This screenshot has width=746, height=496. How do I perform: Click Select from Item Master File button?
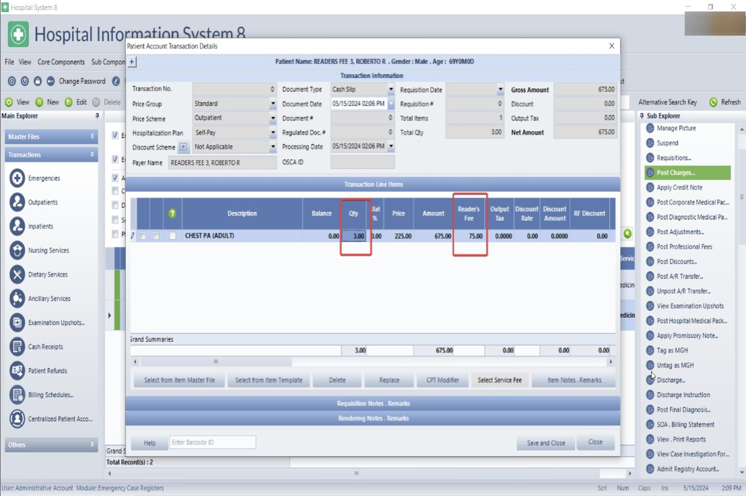(x=179, y=380)
